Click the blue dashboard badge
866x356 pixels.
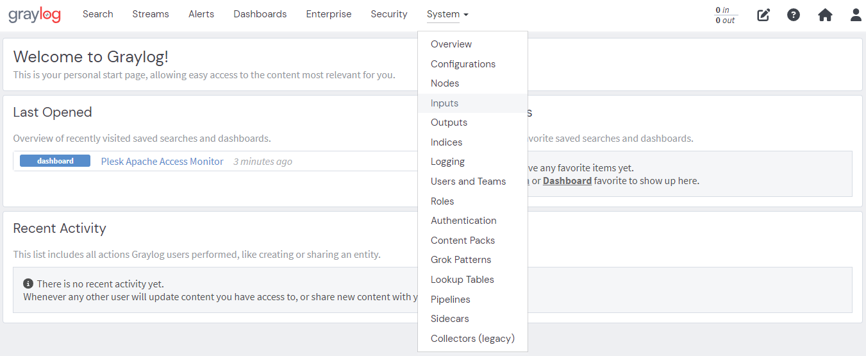click(x=55, y=161)
